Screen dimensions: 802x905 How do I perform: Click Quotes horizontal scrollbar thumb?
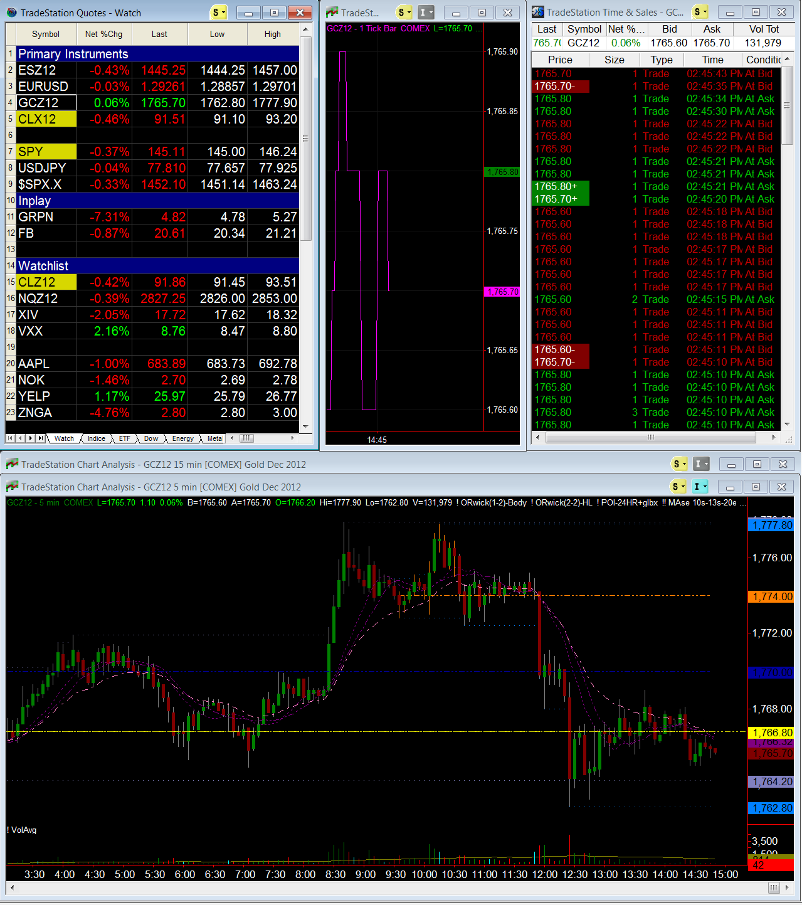coord(246,438)
